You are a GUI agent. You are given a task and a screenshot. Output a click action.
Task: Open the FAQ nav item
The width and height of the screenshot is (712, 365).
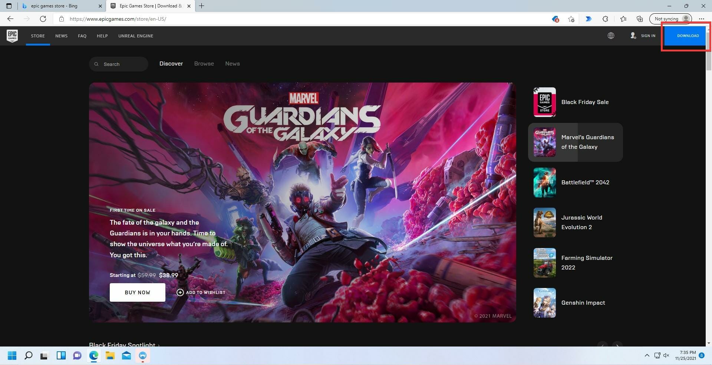pos(82,36)
